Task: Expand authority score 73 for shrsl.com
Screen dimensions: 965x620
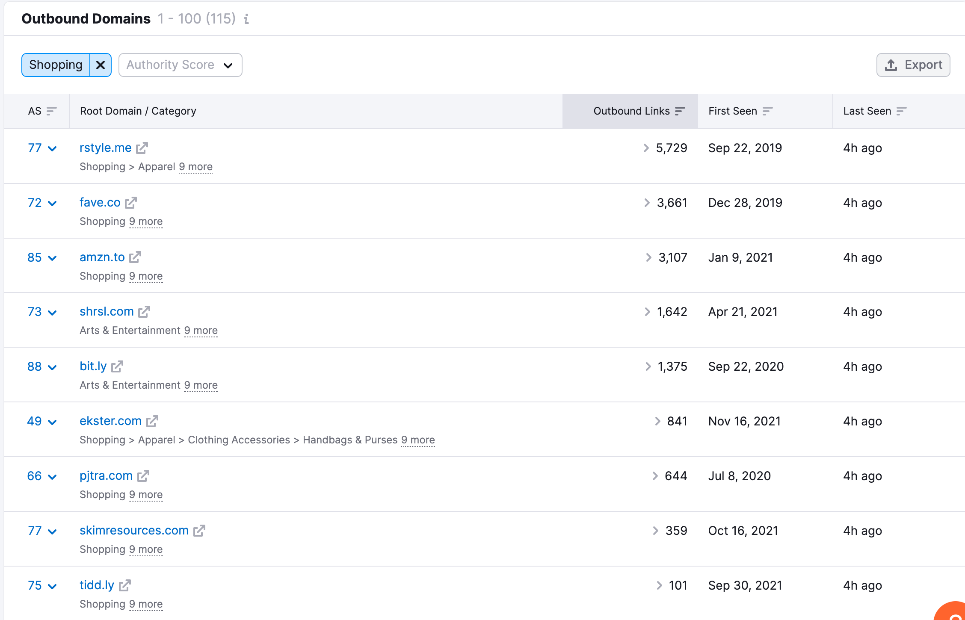Action: [42, 312]
